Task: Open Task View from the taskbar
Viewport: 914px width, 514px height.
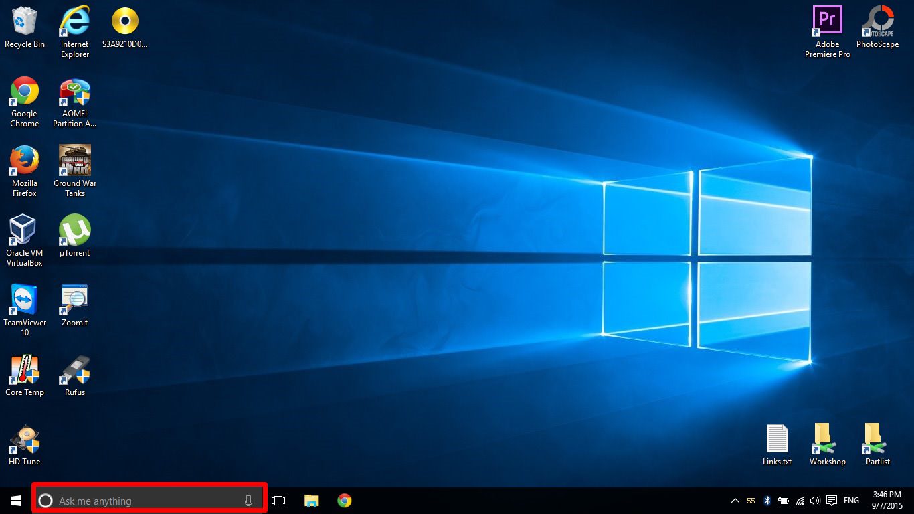Action: (279, 501)
